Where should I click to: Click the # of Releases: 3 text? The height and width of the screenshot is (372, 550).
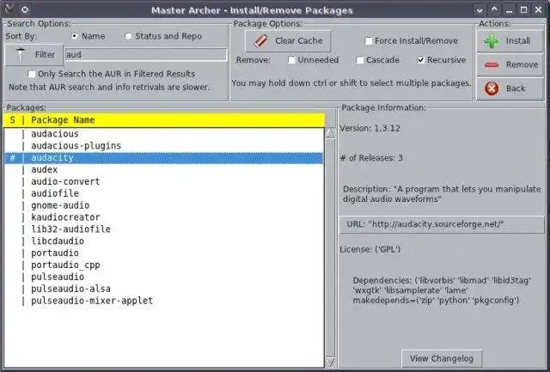pos(371,158)
